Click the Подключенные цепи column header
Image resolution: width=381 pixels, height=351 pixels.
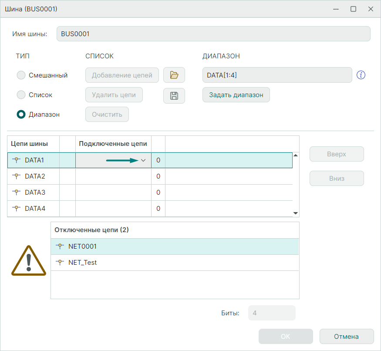[x=113, y=144]
